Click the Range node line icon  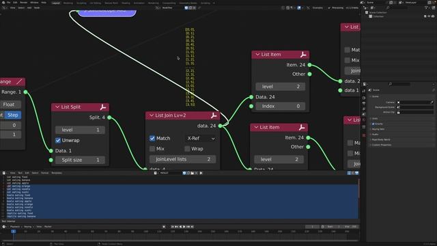point(19,82)
